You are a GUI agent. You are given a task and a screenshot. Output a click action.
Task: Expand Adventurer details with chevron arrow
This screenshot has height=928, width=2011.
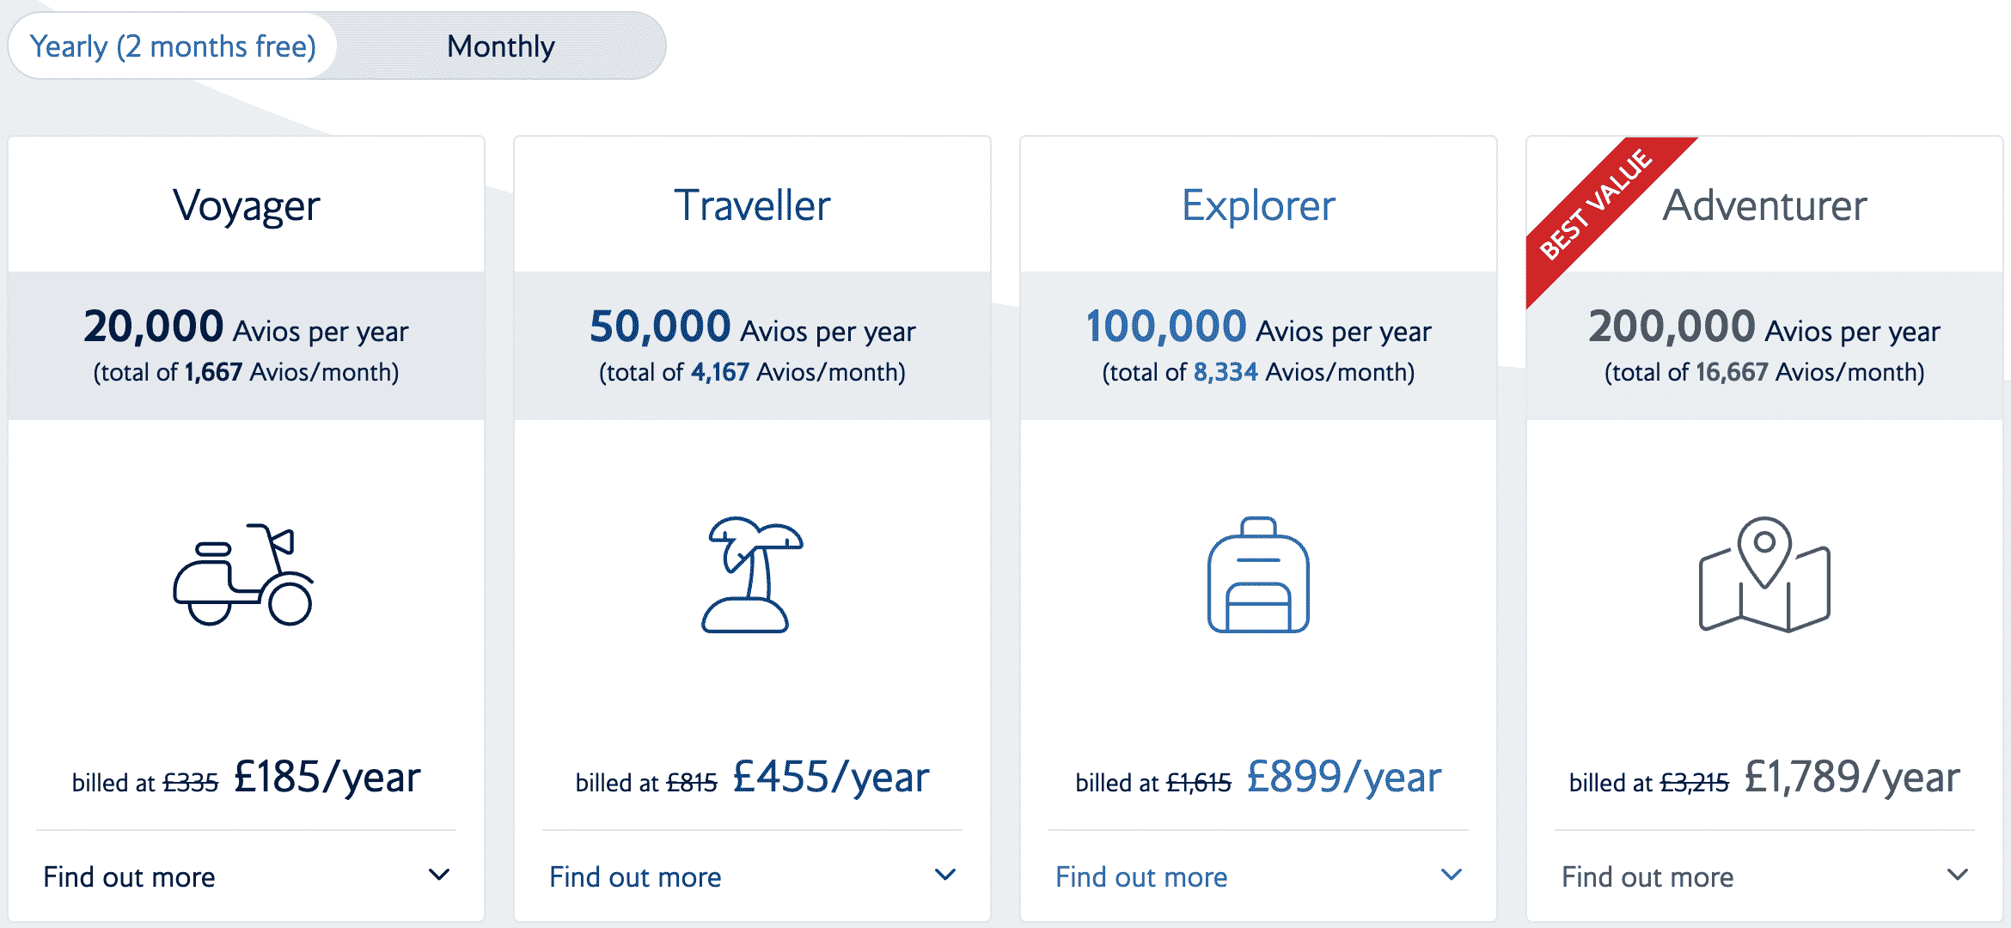click(1958, 876)
